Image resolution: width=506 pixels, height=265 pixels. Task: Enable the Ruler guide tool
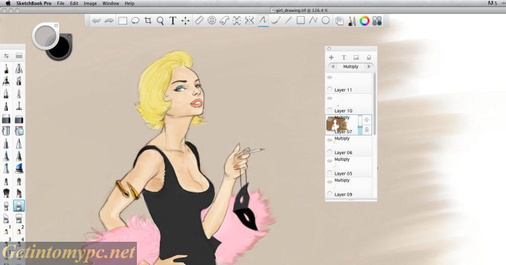(199, 21)
